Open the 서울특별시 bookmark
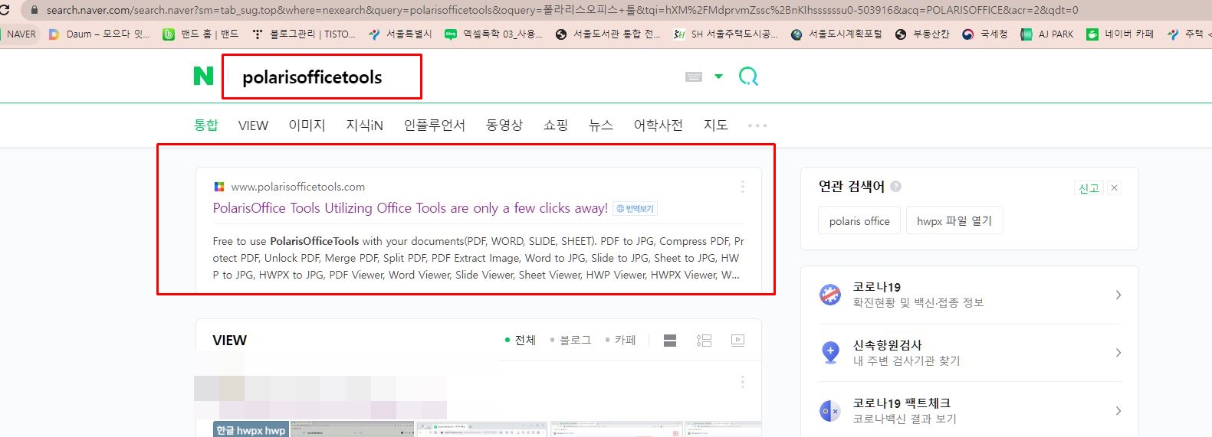1212x437 pixels. click(400, 34)
